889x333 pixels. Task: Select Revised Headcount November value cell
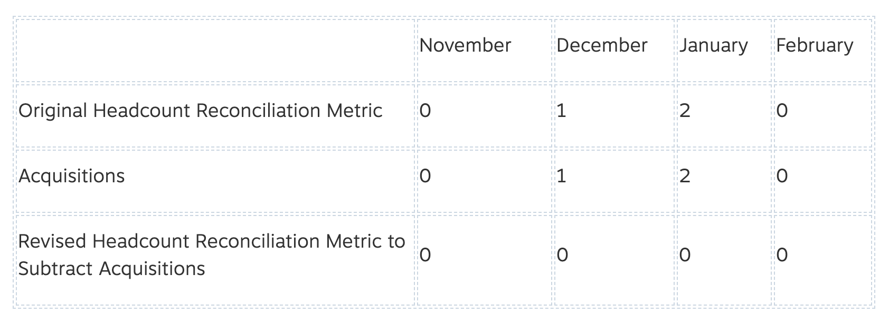click(x=484, y=260)
